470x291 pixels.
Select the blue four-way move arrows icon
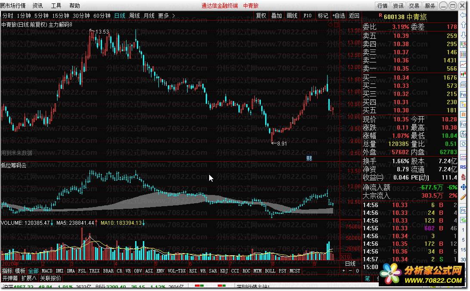(463, 187)
